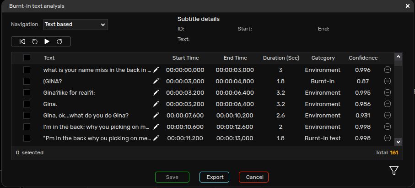Sort by the Start Time column header
415x188 pixels.
(185, 58)
